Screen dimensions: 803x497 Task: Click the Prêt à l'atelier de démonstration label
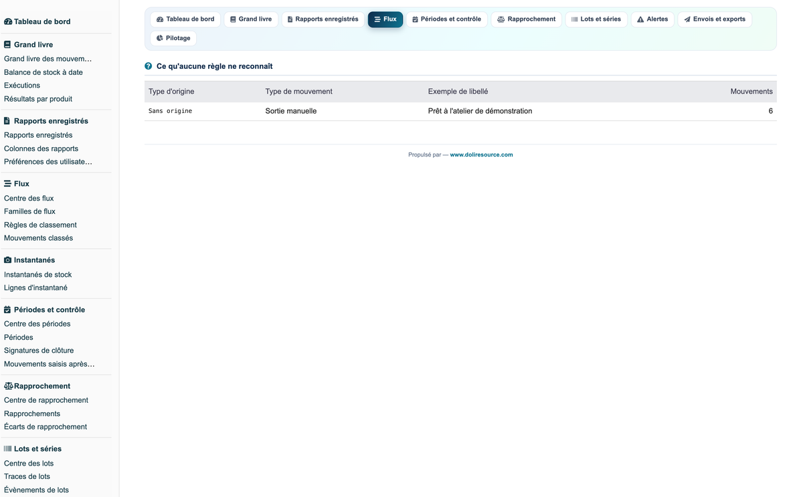tap(480, 111)
